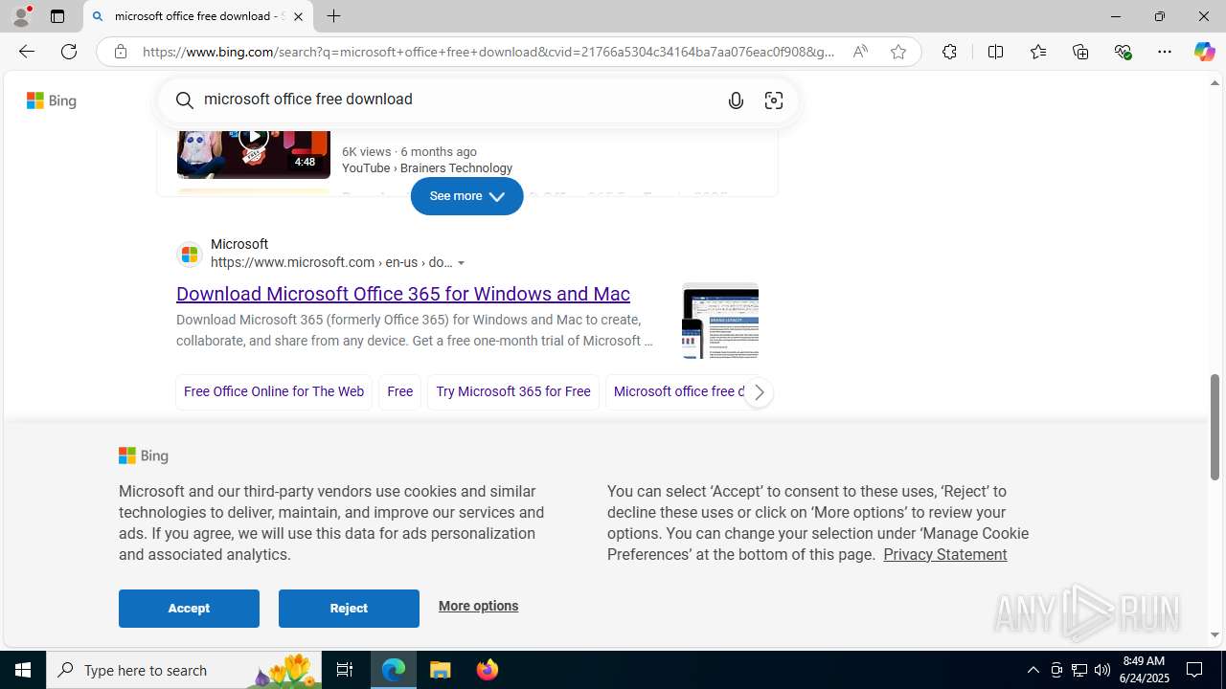Click the page vertical scrollbar thumb
The image size is (1226, 689).
click(x=1215, y=427)
